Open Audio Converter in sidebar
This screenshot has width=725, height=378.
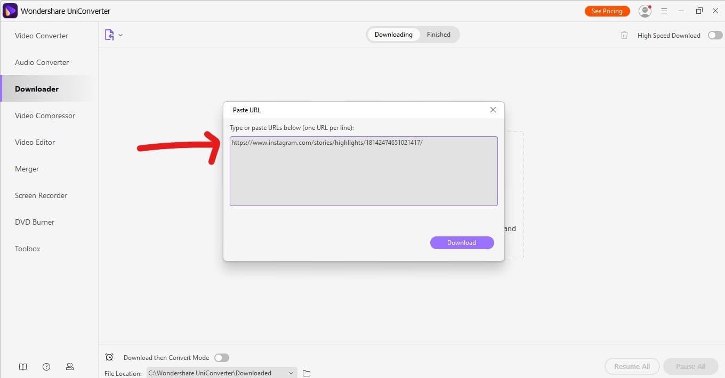42,62
